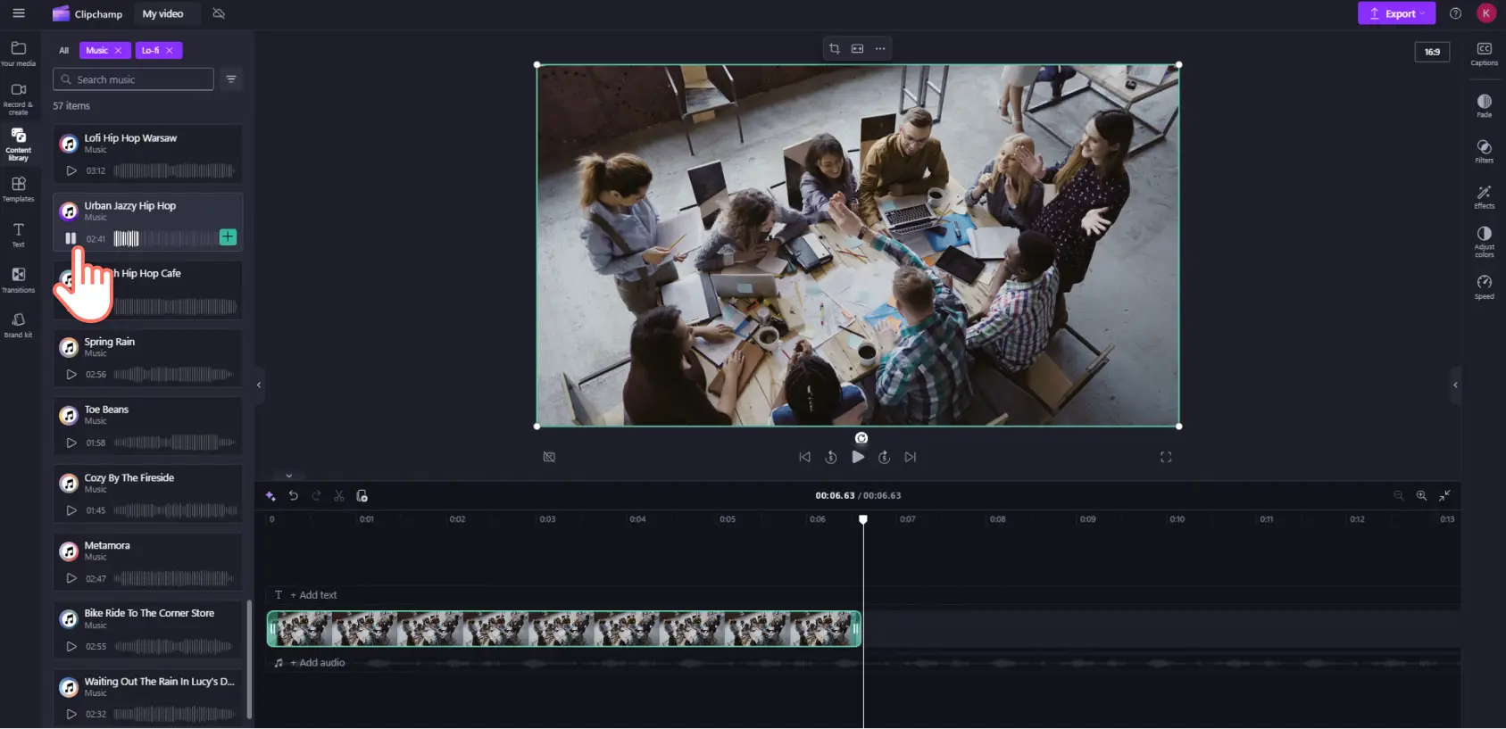Play the Toe Beans track

pos(71,443)
